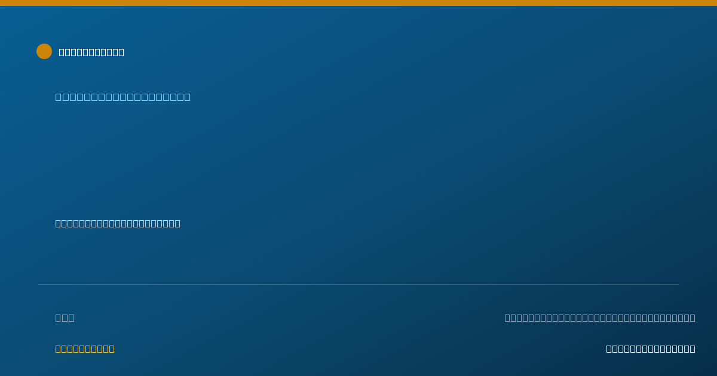The height and width of the screenshot is (376, 717).
Task: Click the empty blue area between heading and subtitle
Action: 358,160
